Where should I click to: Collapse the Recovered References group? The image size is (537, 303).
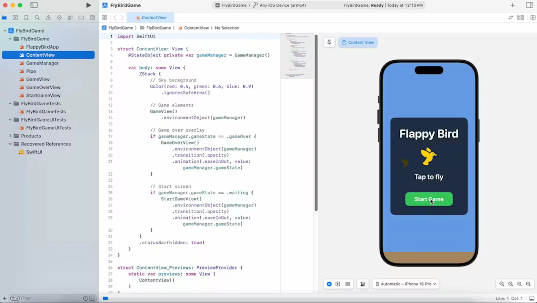pos(10,144)
